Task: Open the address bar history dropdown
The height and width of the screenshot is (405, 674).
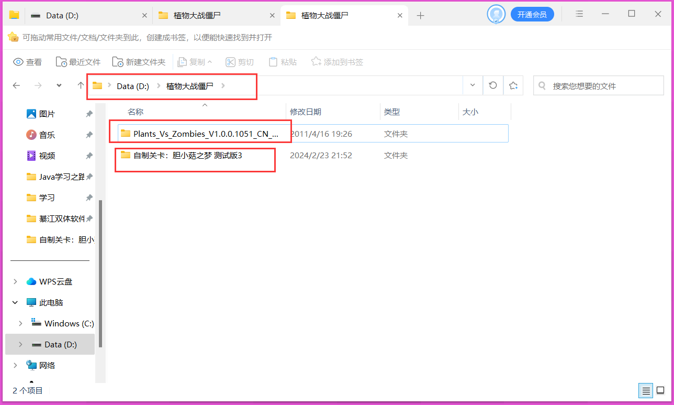Action: (473, 85)
